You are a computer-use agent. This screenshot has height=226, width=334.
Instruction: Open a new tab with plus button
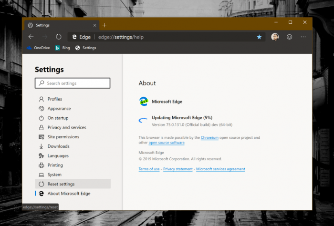point(104,25)
